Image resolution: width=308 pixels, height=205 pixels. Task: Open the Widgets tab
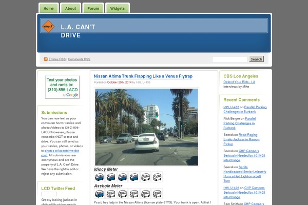pos(117,8)
